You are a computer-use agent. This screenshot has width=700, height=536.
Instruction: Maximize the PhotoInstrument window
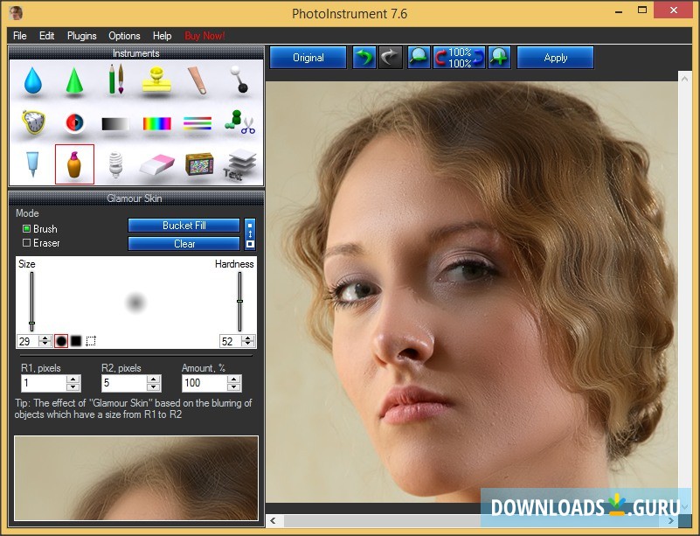point(642,10)
